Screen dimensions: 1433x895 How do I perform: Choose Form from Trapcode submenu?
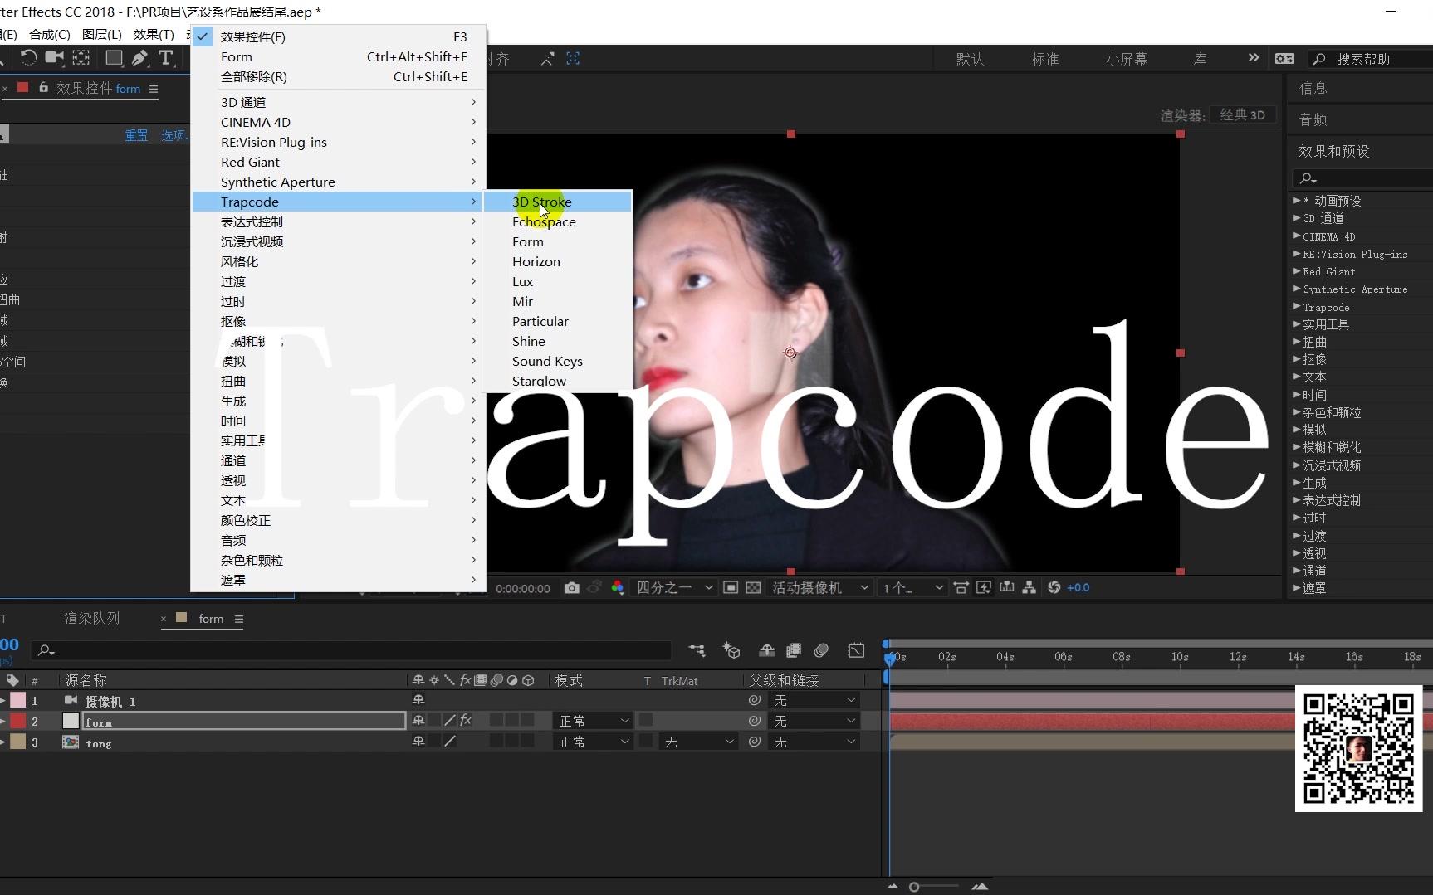(558, 241)
